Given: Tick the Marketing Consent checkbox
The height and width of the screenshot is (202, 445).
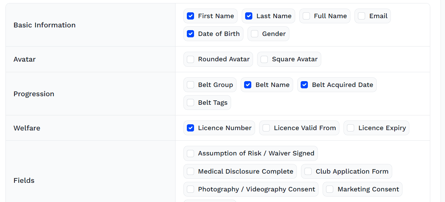Looking at the screenshot, I should 330,189.
